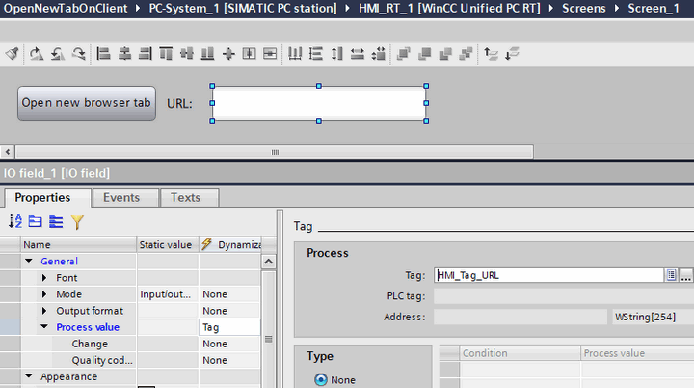Apply same width to selected objects

point(358,54)
